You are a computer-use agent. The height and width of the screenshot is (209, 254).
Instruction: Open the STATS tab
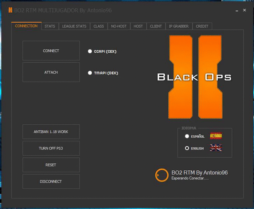(50, 26)
